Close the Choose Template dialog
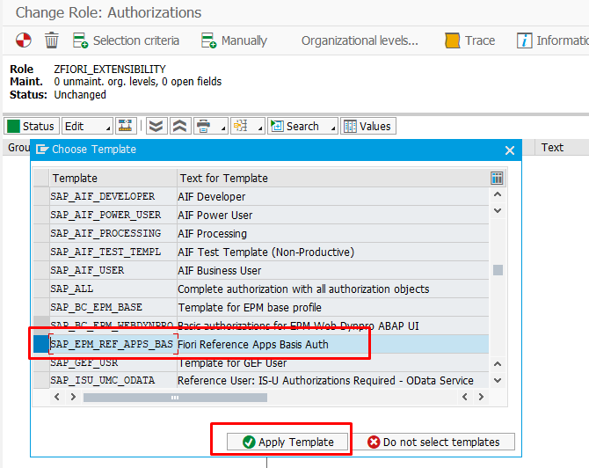Screen dimensions: 589x468 (x=509, y=150)
